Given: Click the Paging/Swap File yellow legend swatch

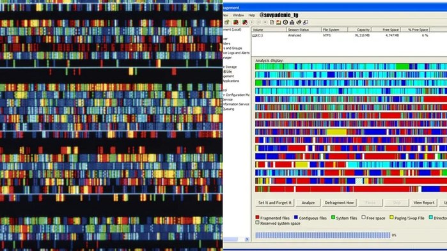Looking at the screenshot, I should tap(391, 217).
